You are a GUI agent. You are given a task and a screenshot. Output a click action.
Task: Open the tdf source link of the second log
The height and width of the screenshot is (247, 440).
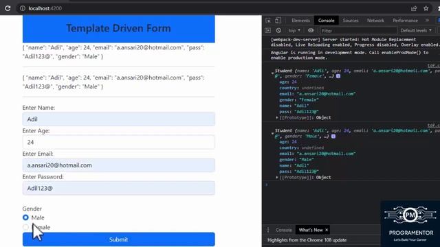(434, 126)
